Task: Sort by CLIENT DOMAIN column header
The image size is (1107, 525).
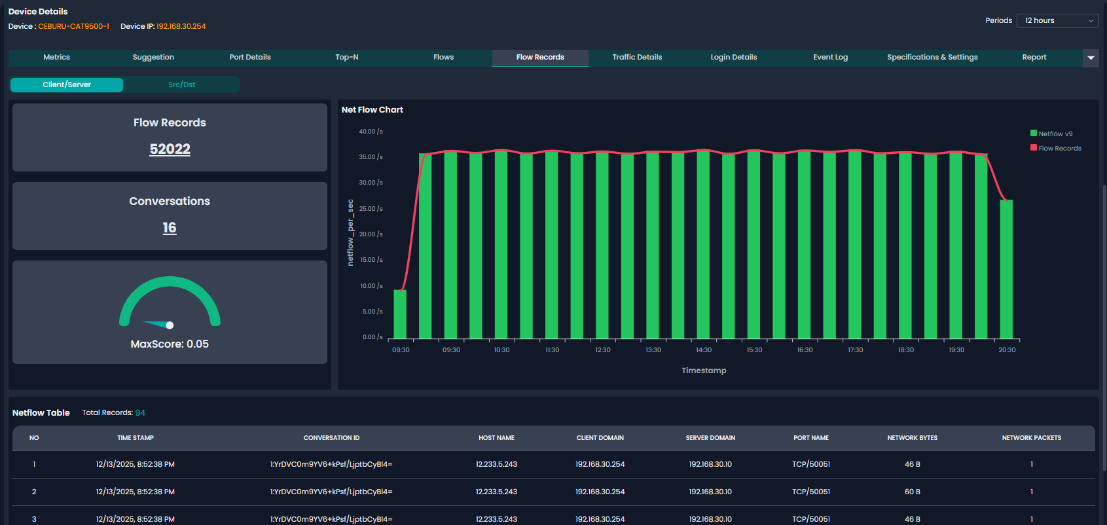Action: [600, 438]
